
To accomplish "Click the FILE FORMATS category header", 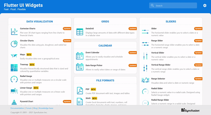I will tap(105, 80).
